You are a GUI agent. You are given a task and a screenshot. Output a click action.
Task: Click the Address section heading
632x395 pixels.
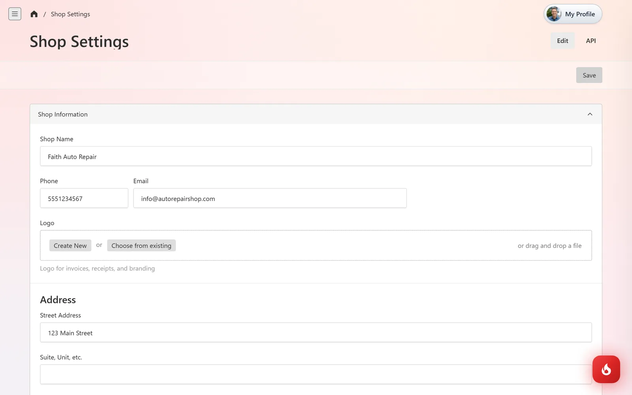[x=58, y=300]
